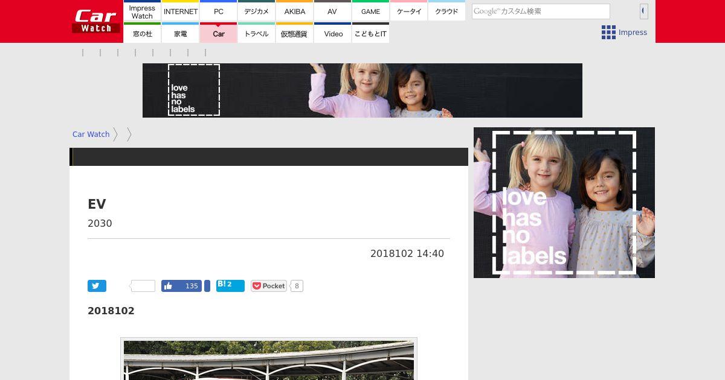The image size is (725, 380).
Task: Bookmark with the Hatena B! button
Action: click(230, 286)
